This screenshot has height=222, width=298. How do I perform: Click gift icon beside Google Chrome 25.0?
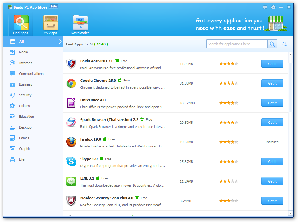(x=119, y=80)
